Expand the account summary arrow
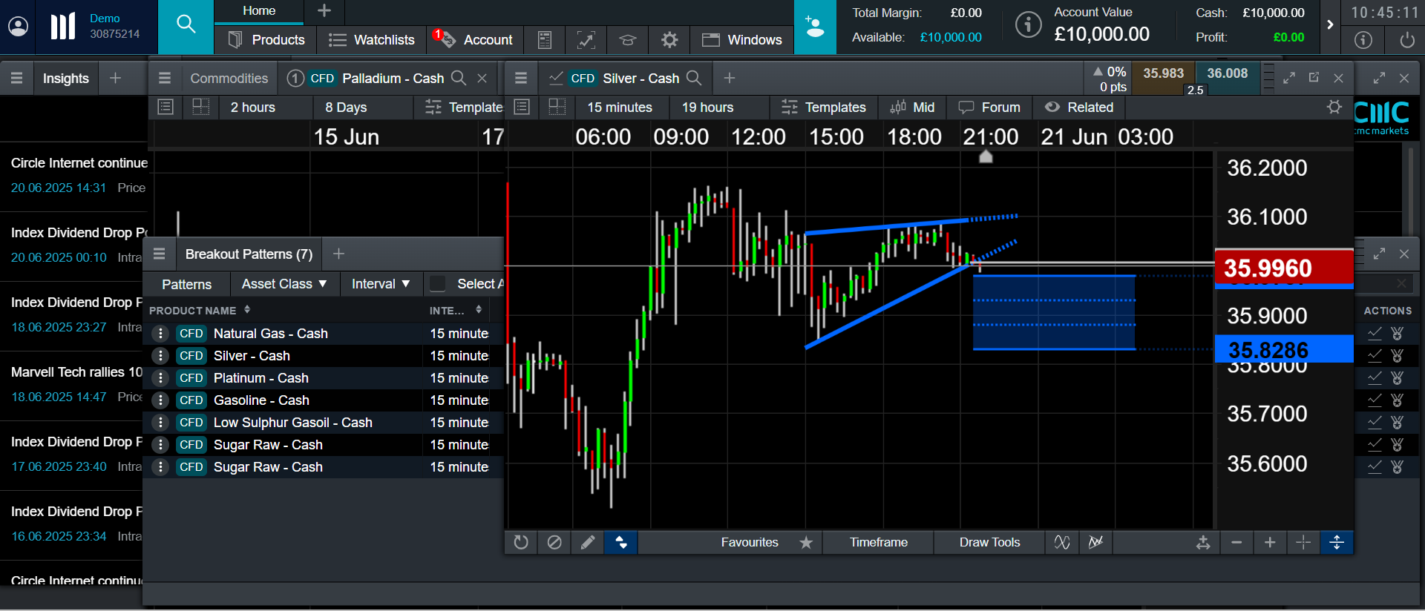The width and height of the screenshot is (1425, 611). [1330, 25]
